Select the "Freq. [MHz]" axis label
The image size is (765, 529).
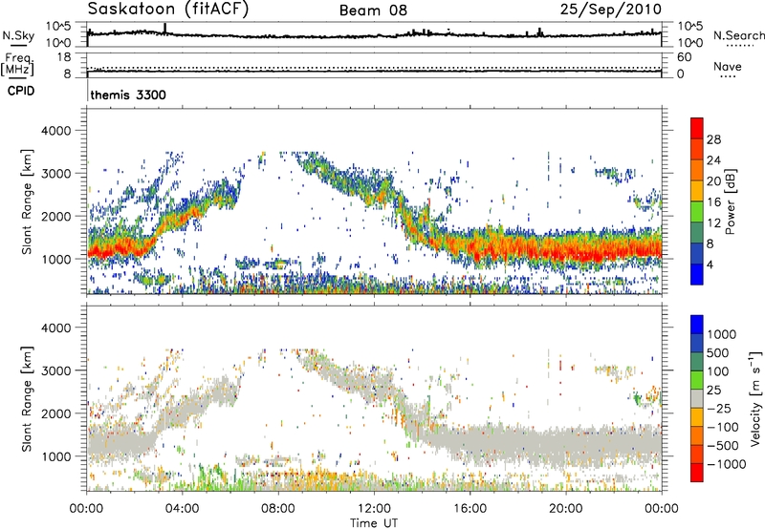tap(17, 65)
